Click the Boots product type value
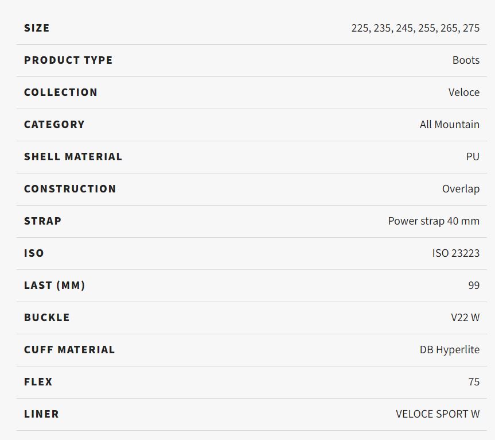The width and height of the screenshot is (495, 440). 466,60
